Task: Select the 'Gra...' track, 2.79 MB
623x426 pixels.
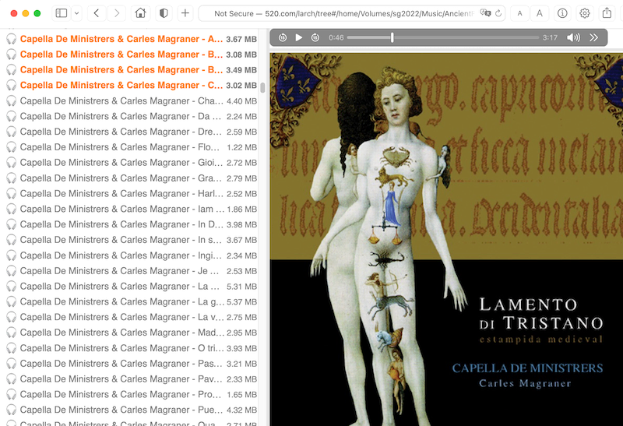Action: tap(132, 178)
